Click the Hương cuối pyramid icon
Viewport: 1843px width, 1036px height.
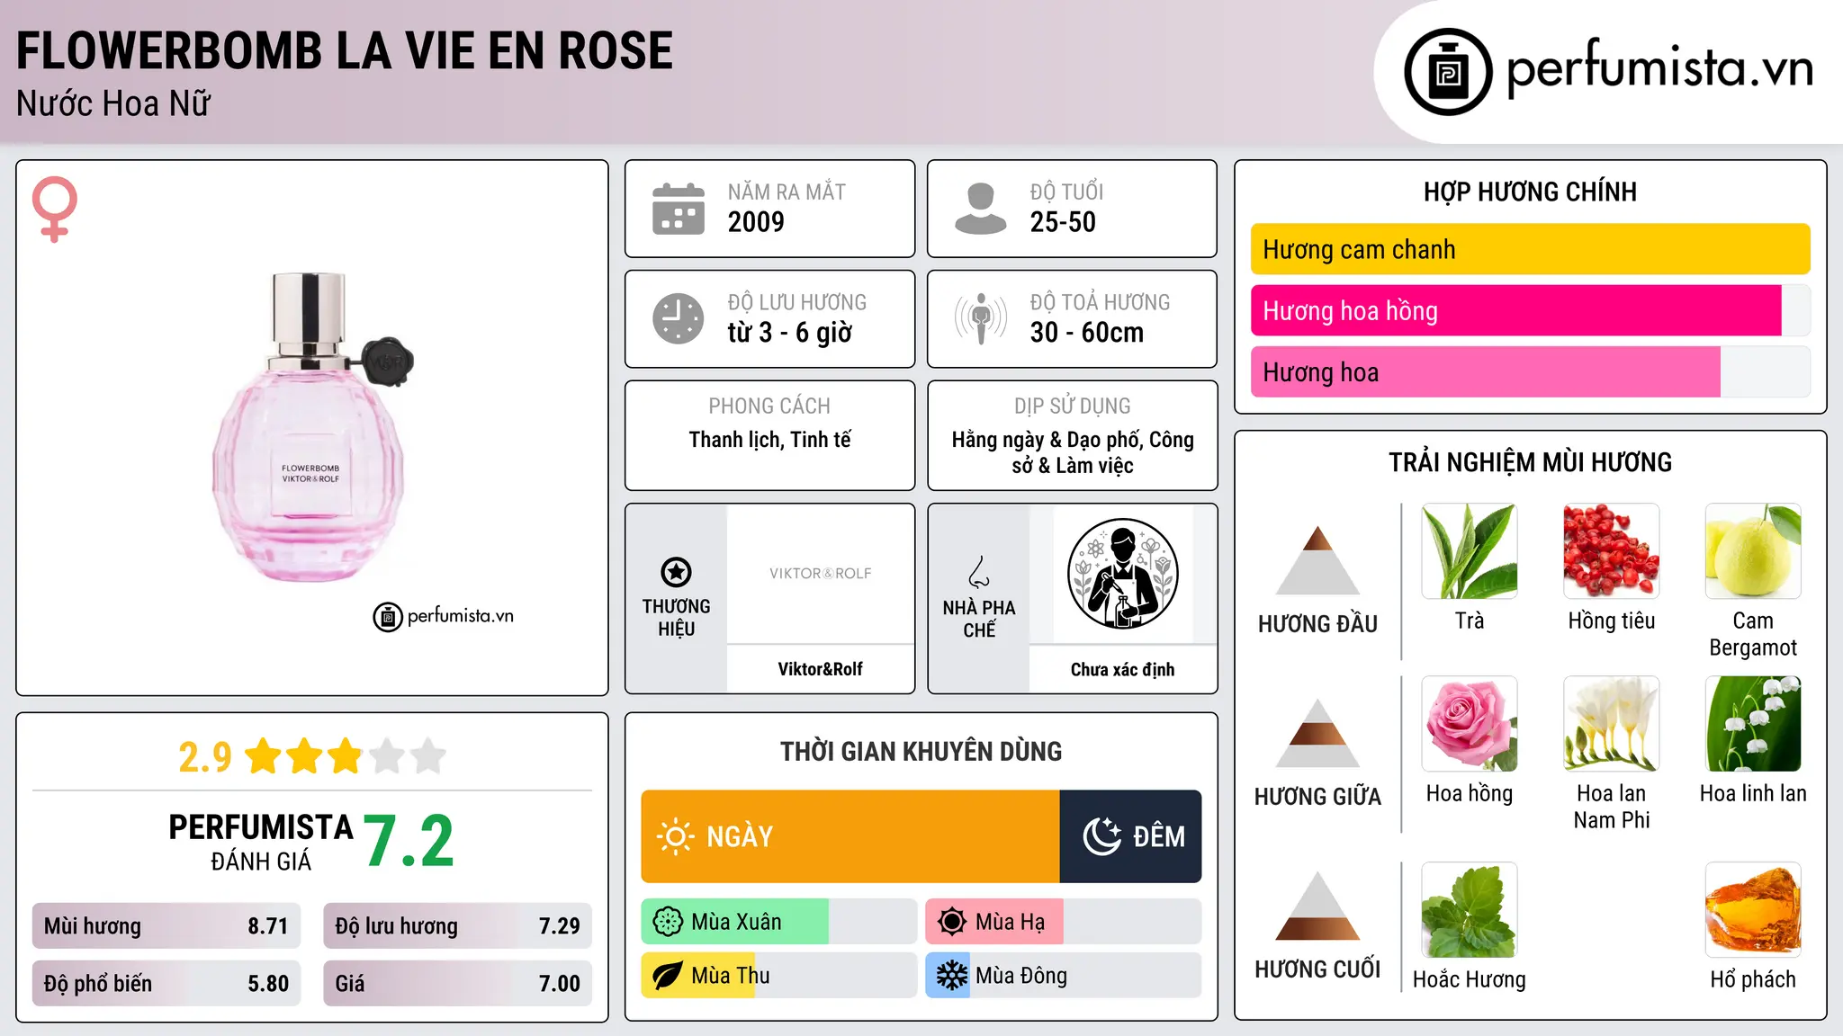pyautogui.click(x=1317, y=906)
